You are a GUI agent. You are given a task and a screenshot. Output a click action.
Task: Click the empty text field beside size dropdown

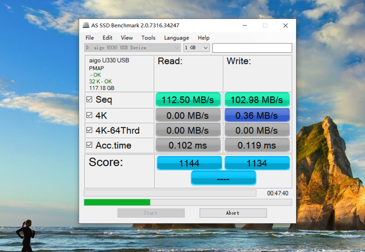pos(252,48)
